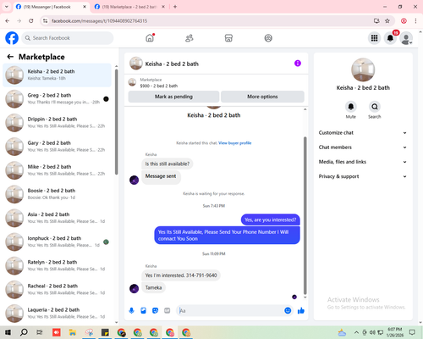Open Drippin - 2 bed 2 bath conversation

click(x=57, y=123)
